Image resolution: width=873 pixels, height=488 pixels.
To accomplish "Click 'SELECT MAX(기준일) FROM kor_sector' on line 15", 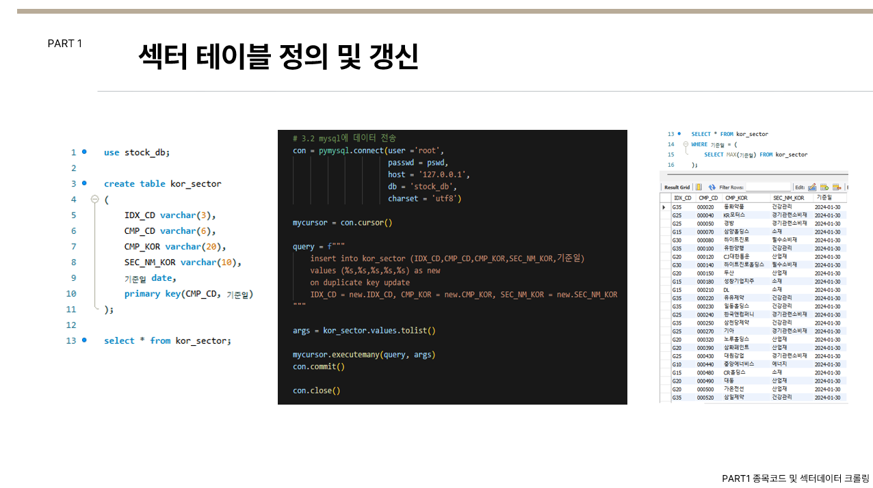I will coord(755,154).
